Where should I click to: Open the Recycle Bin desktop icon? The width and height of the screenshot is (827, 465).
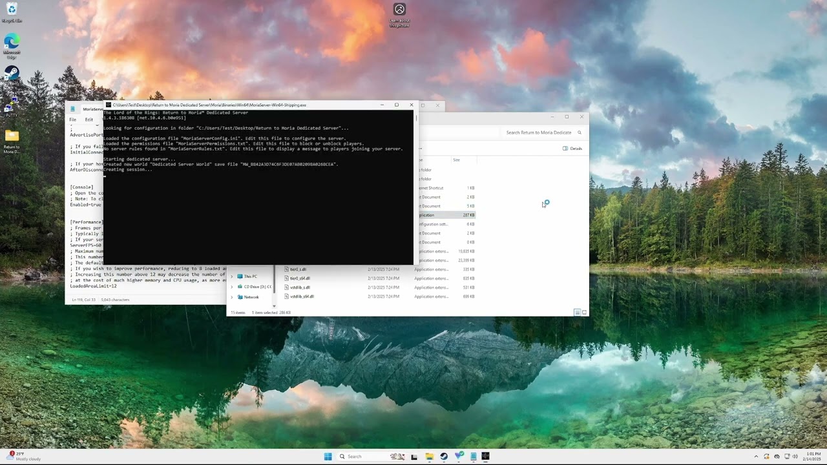pyautogui.click(x=12, y=12)
